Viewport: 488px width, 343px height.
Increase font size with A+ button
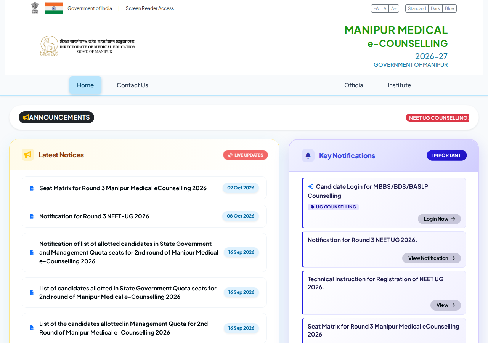[x=394, y=8]
